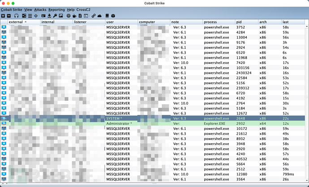The image size is (309, 187).
Task: Open help via the book icon
Action: [107, 16]
